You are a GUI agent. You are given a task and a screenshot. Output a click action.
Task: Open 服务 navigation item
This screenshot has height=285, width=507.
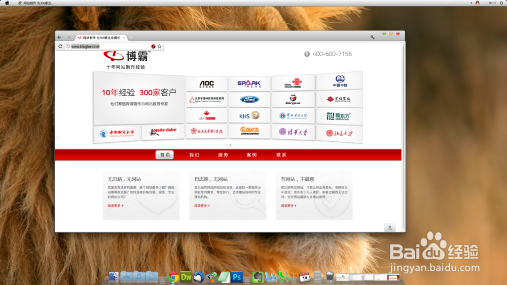coord(223,155)
